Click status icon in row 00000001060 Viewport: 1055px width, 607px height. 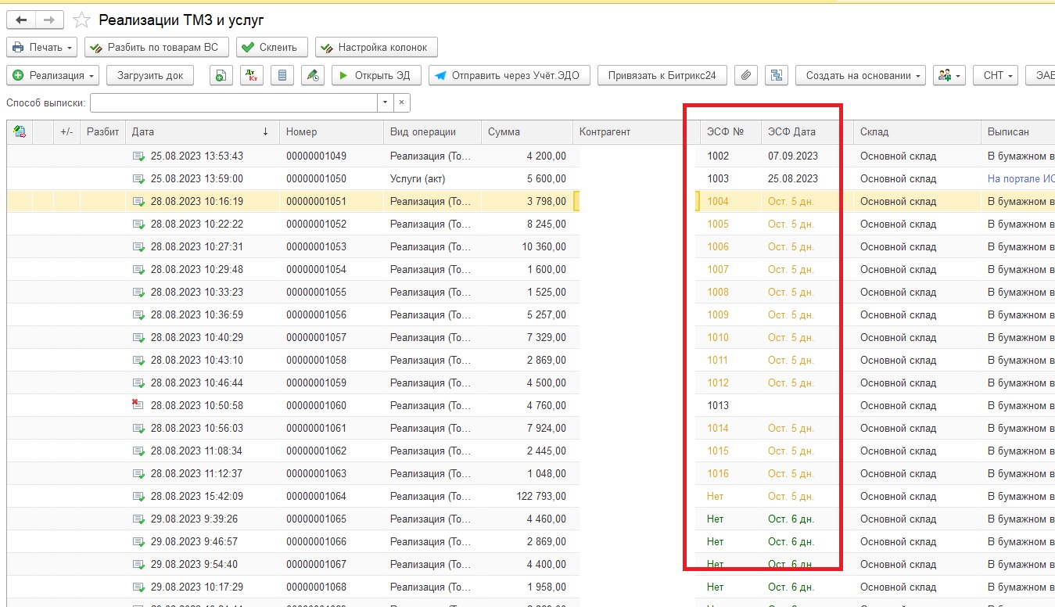(138, 405)
